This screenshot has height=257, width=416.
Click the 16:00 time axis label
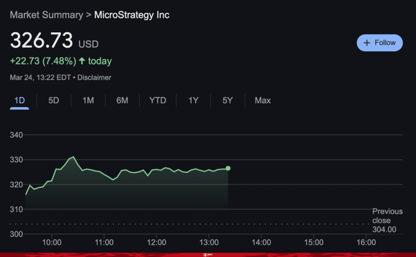(x=366, y=242)
